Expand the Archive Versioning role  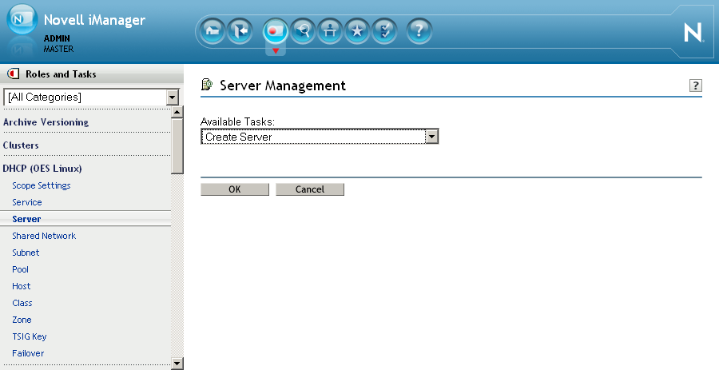pyautogui.click(x=46, y=122)
